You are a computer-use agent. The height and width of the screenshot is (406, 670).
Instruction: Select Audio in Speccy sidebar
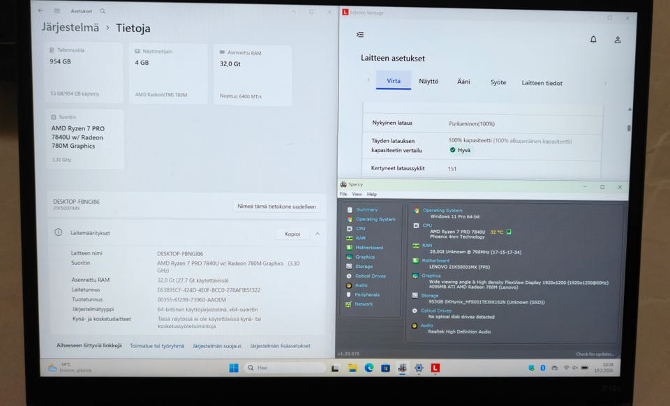(x=361, y=285)
